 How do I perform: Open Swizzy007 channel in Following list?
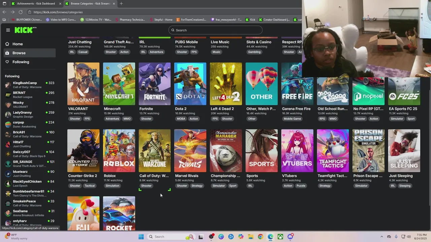point(30,154)
